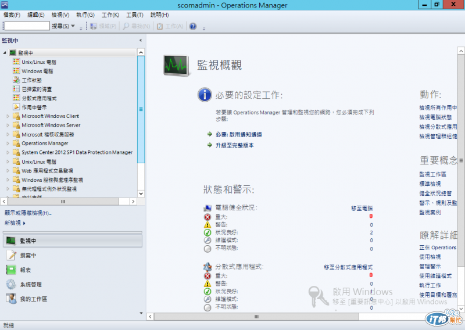Expand the Microsoft Windows Client folder
The height and width of the screenshot is (330, 465).
8,116
